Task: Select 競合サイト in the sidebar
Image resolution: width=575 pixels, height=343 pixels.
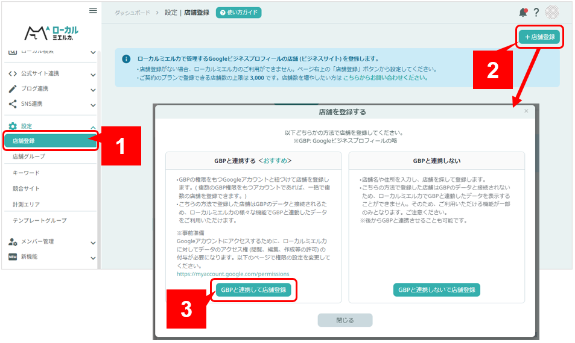Action: [x=26, y=188]
